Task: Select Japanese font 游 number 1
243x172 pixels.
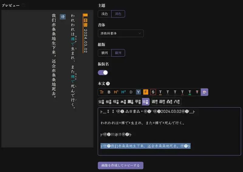Action: coord(155,102)
